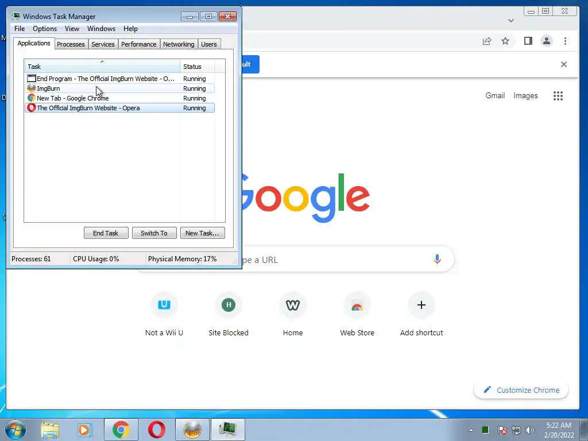Open the Web Store shortcut
The height and width of the screenshot is (441, 588).
tap(357, 315)
